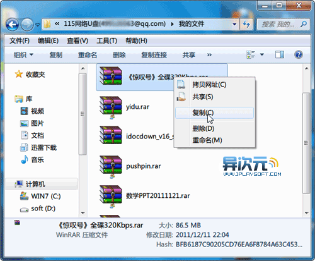
Task: Click the 图片 library icon
Action: coord(24,123)
